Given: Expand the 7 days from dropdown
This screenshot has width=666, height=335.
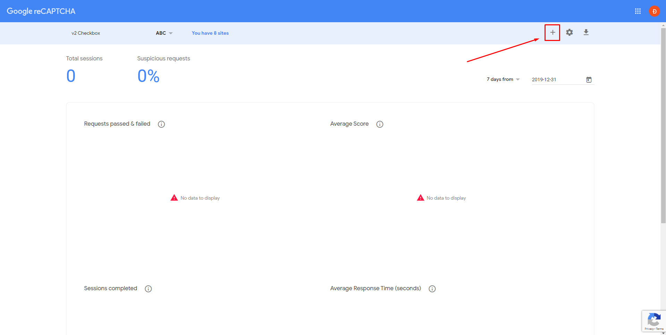Looking at the screenshot, I should pos(503,79).
